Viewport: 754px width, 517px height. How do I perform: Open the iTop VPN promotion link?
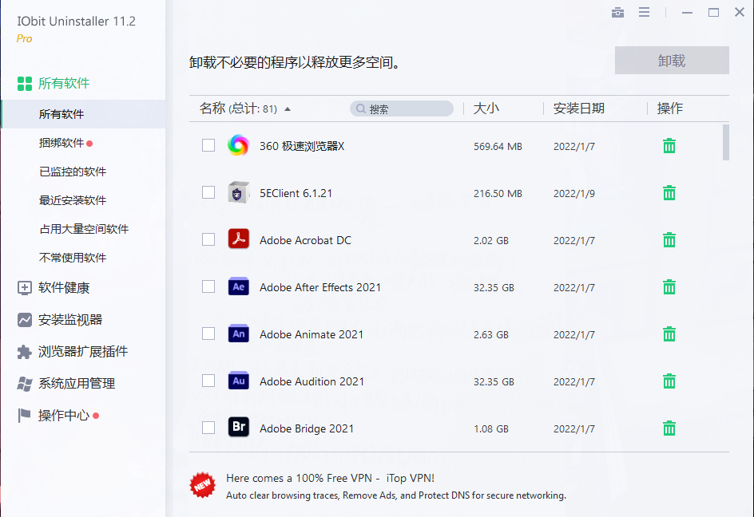click(330, 479)
